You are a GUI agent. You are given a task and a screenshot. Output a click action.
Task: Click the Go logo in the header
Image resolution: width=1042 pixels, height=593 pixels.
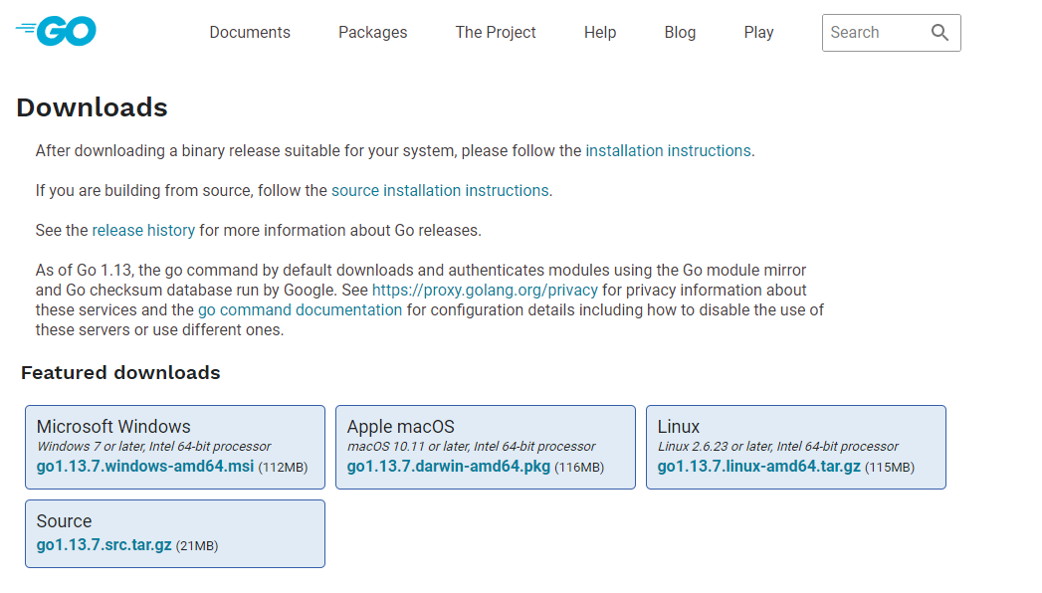[x=56, y=31]
